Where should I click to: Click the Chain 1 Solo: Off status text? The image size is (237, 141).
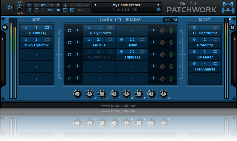coord(125,10)
